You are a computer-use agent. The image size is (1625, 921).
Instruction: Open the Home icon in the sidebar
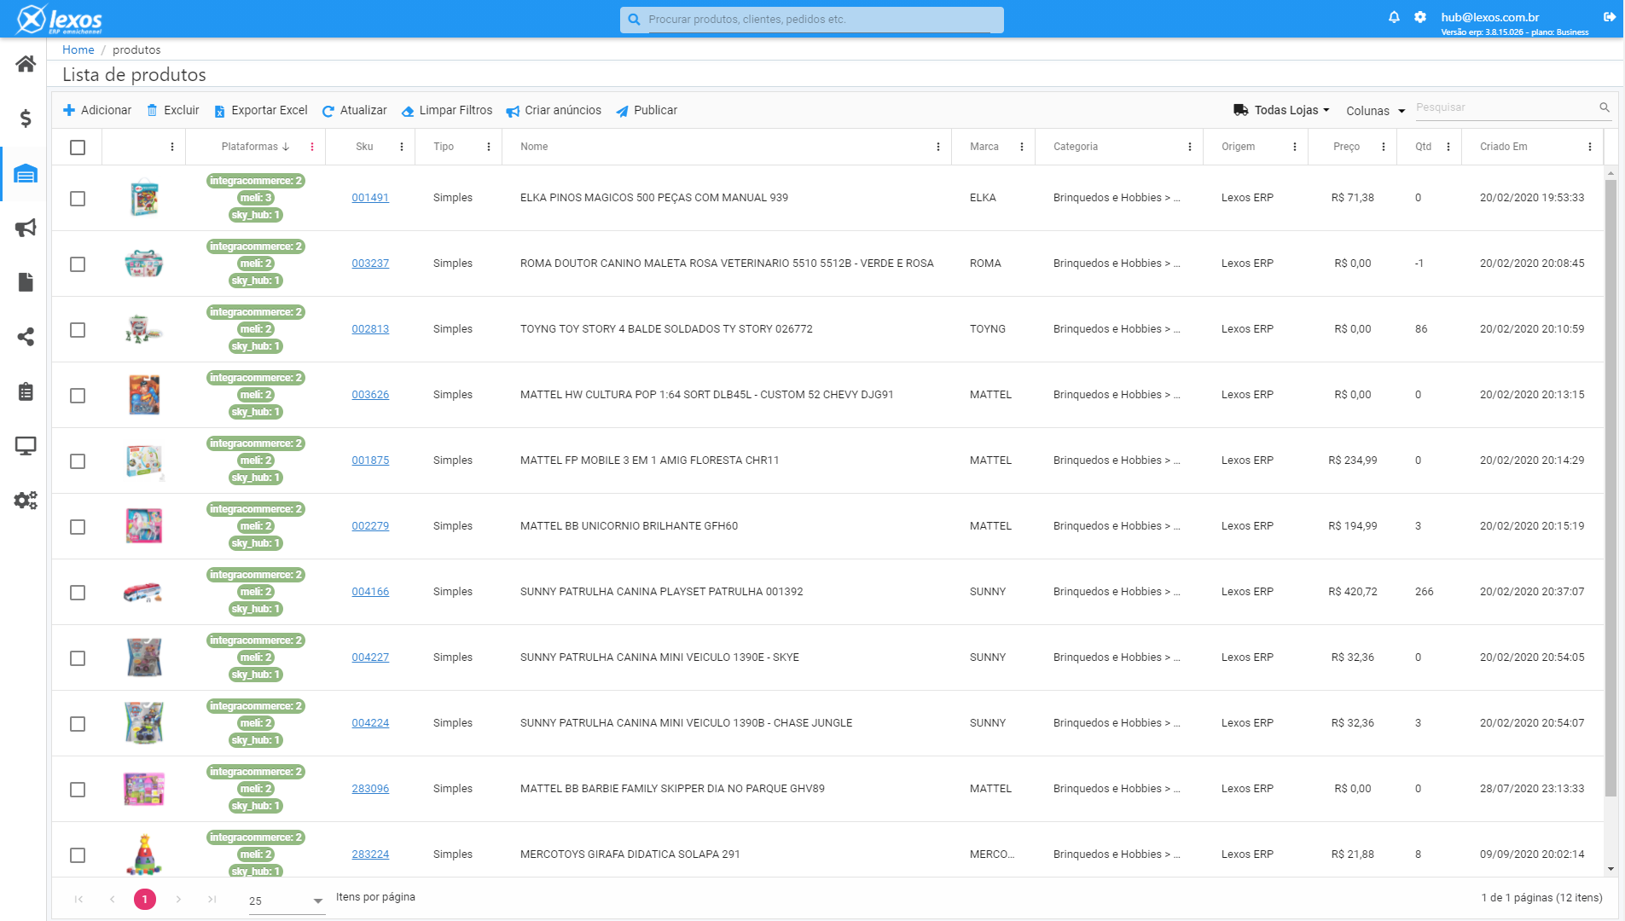pos(26,64)
